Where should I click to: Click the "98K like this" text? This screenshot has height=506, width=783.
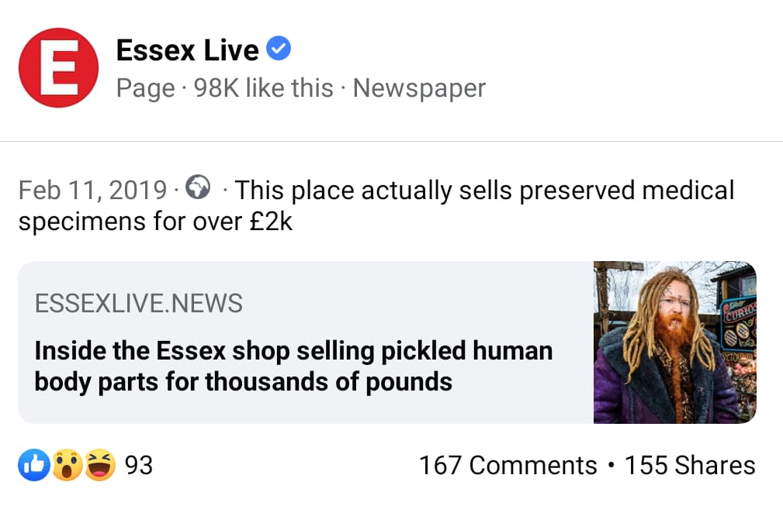point(263,88)
